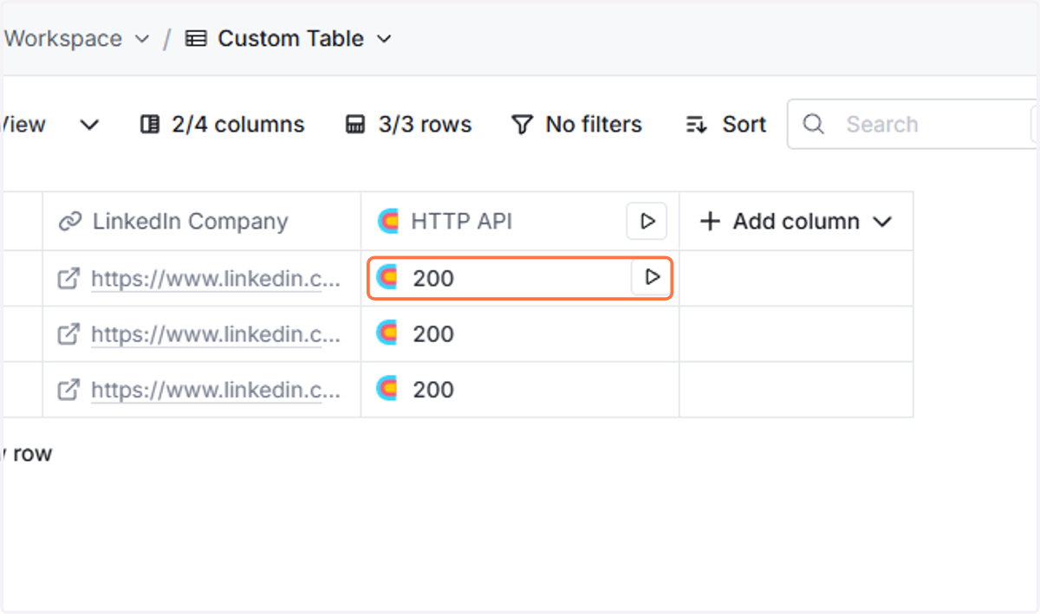This screenshot has width=1040, height=614.
Task: Select the third row 200 cell
Action: [x=520, y=390]
